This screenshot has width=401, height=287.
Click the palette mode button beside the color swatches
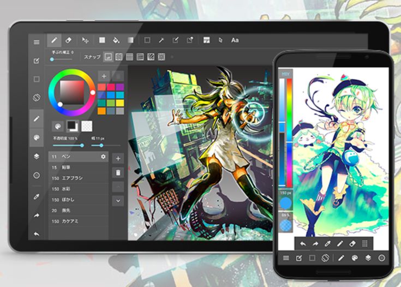click(x=58, y=127)
